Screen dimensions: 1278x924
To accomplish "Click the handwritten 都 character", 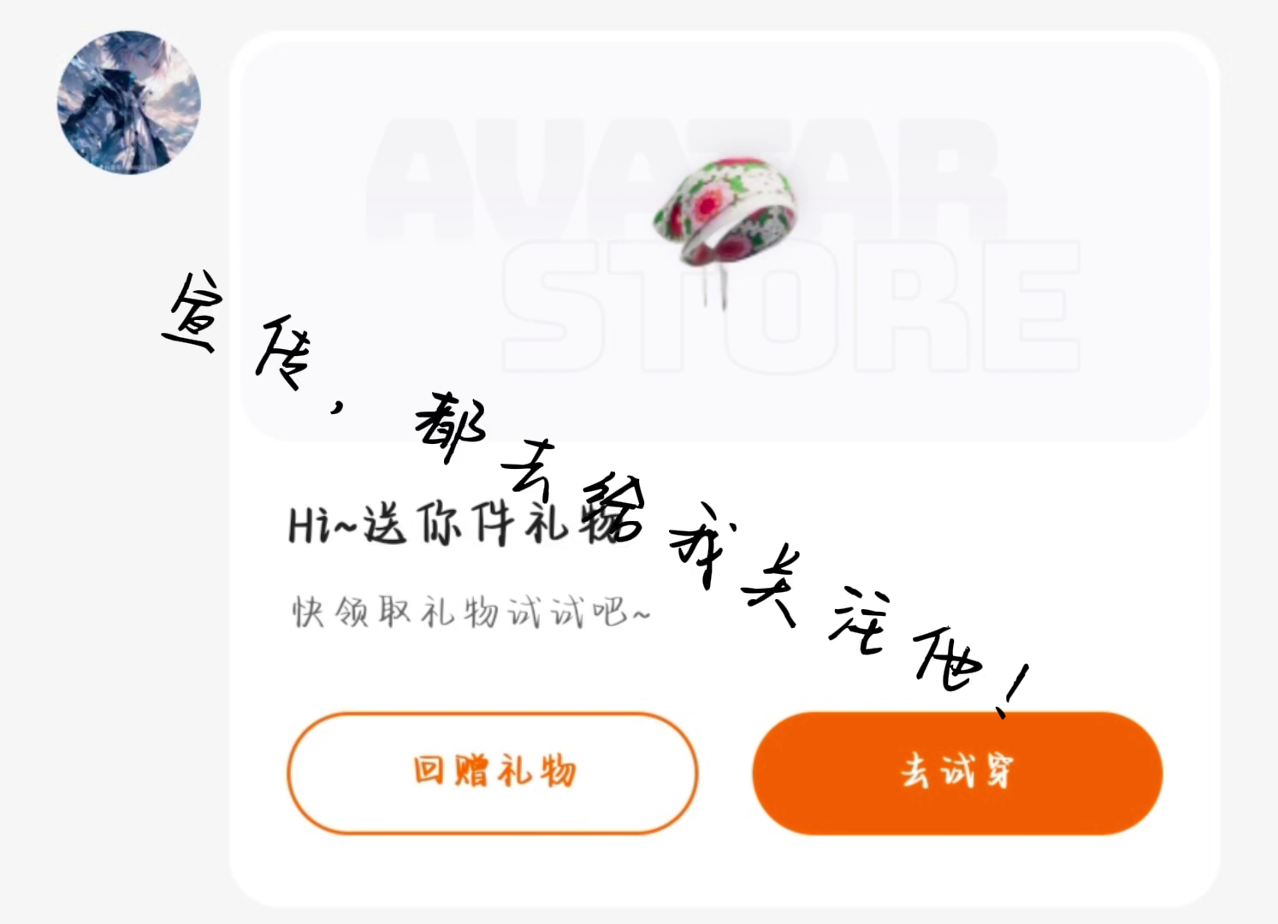I will [x=452, y=426].
